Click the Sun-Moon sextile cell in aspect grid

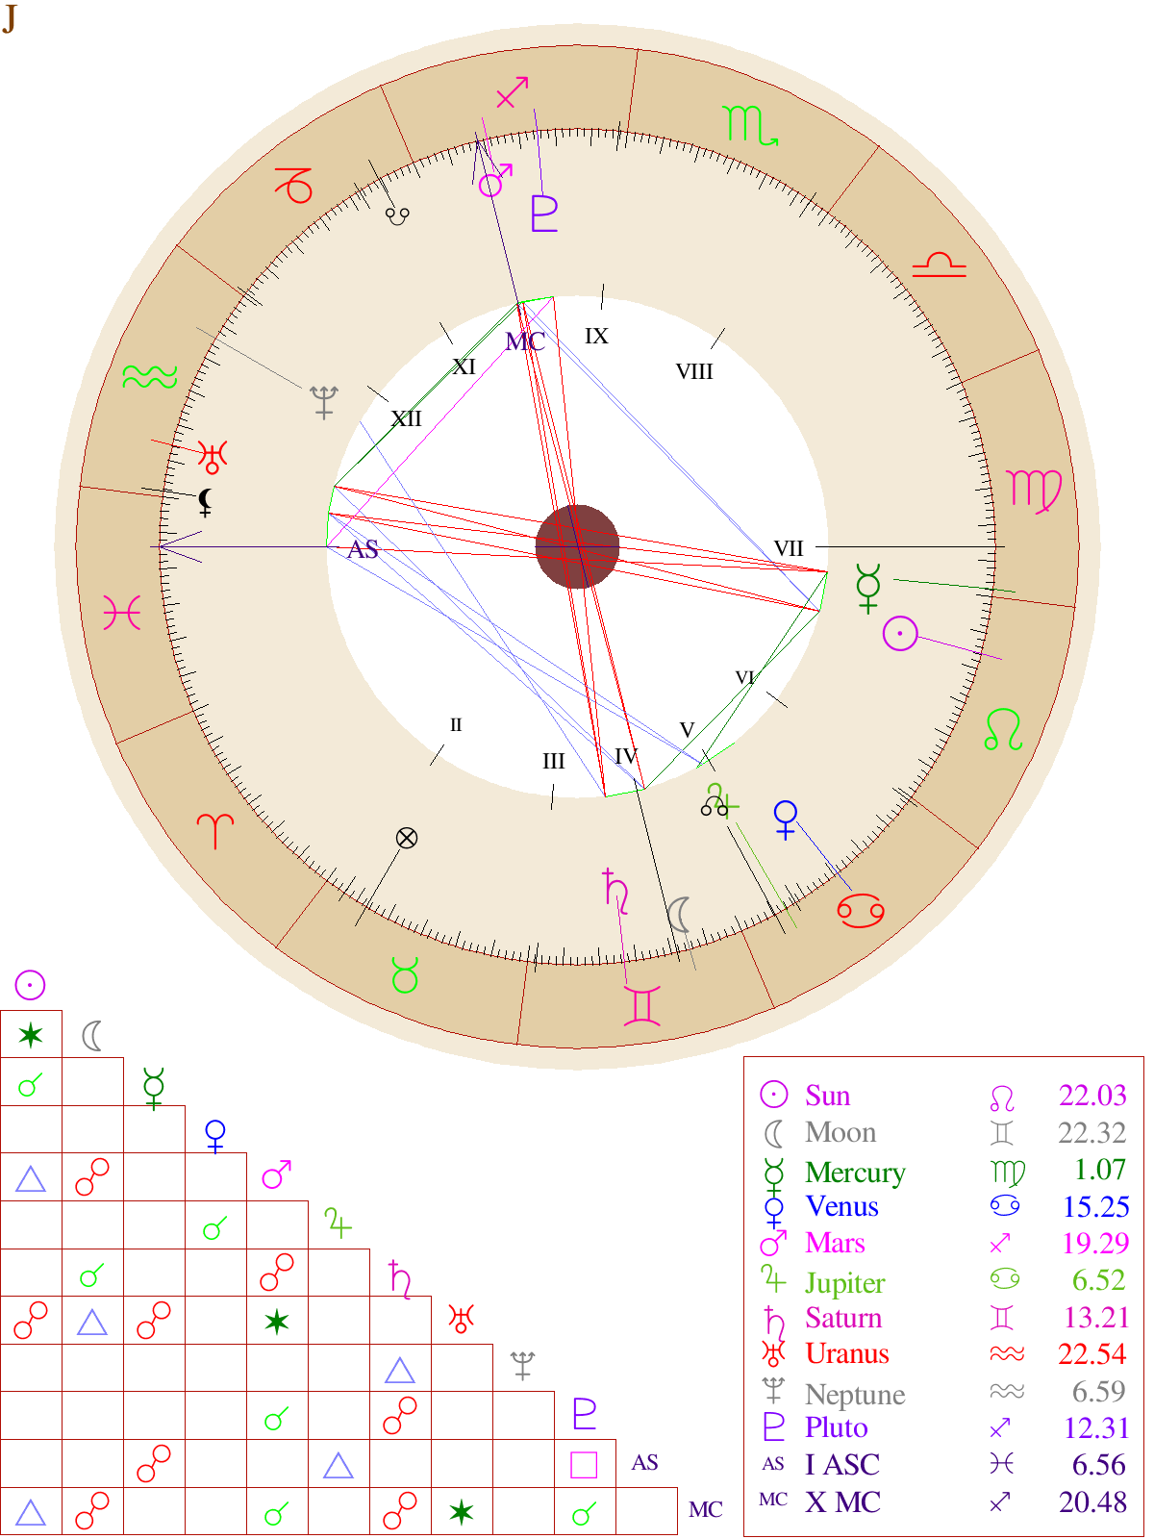(31, 1035)
